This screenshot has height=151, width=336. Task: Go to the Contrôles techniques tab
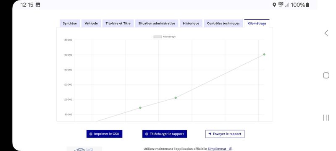click(223, 23)
